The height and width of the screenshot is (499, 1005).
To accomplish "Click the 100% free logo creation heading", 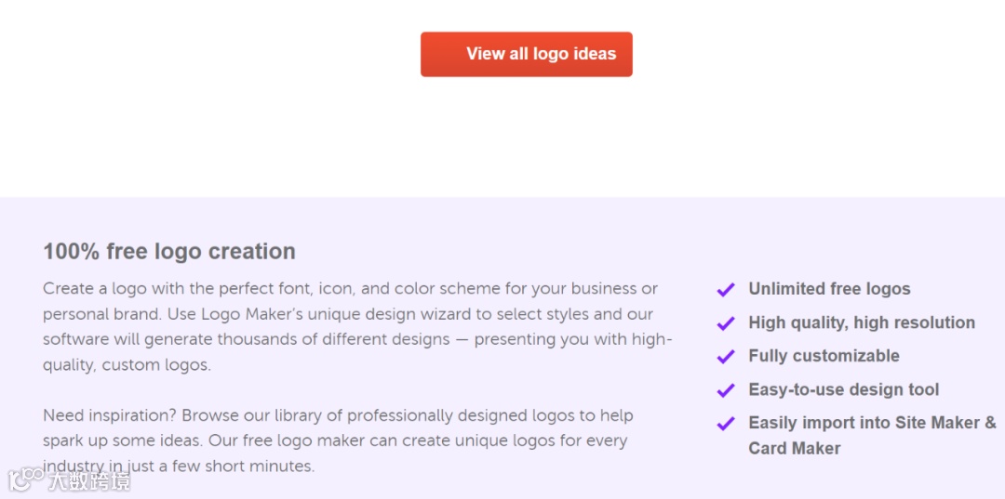I will point(169,251).
